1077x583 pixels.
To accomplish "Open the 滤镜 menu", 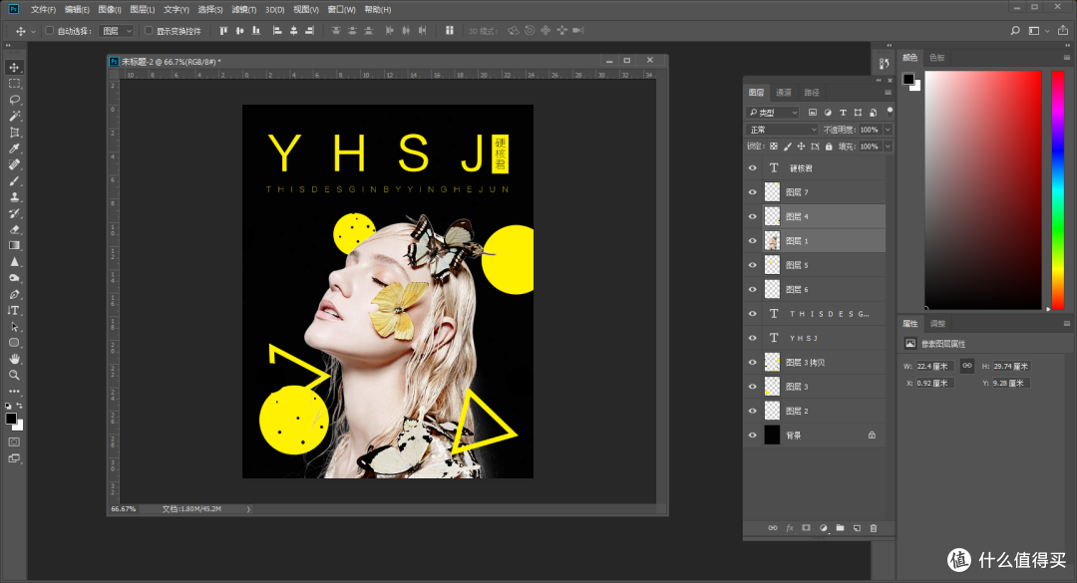I will click(240, 9).
